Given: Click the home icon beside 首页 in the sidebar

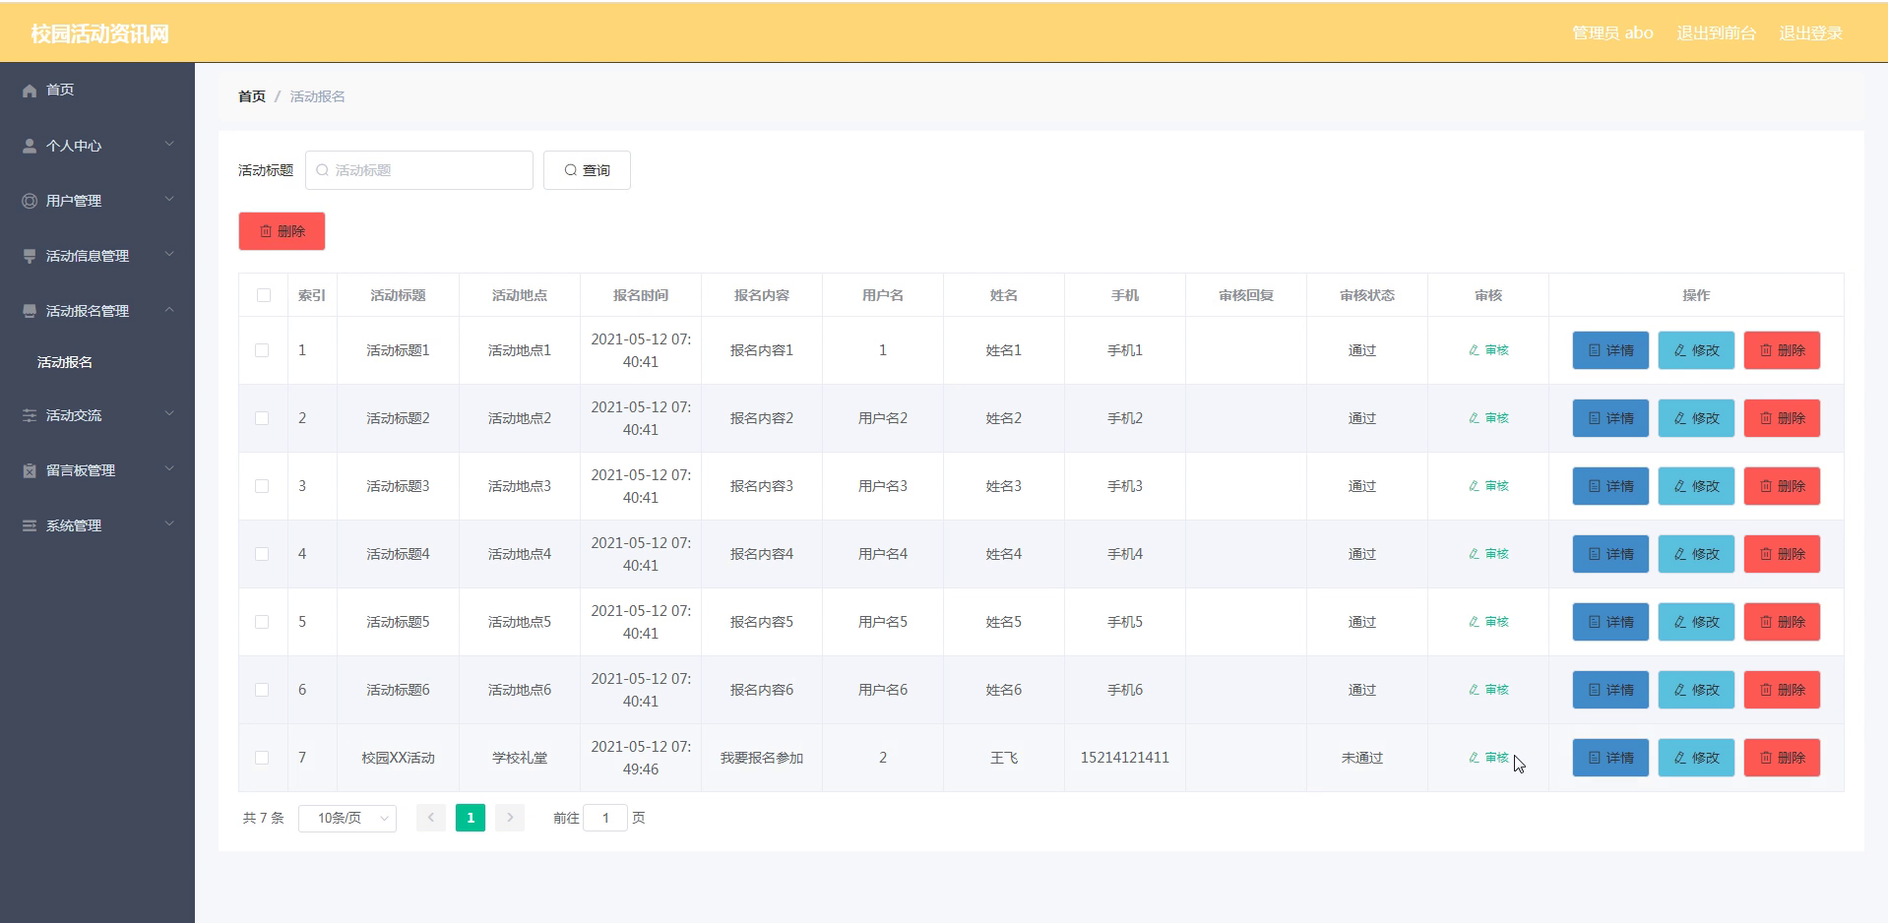Looking at the screenshot, I should [x=30, y=91].
